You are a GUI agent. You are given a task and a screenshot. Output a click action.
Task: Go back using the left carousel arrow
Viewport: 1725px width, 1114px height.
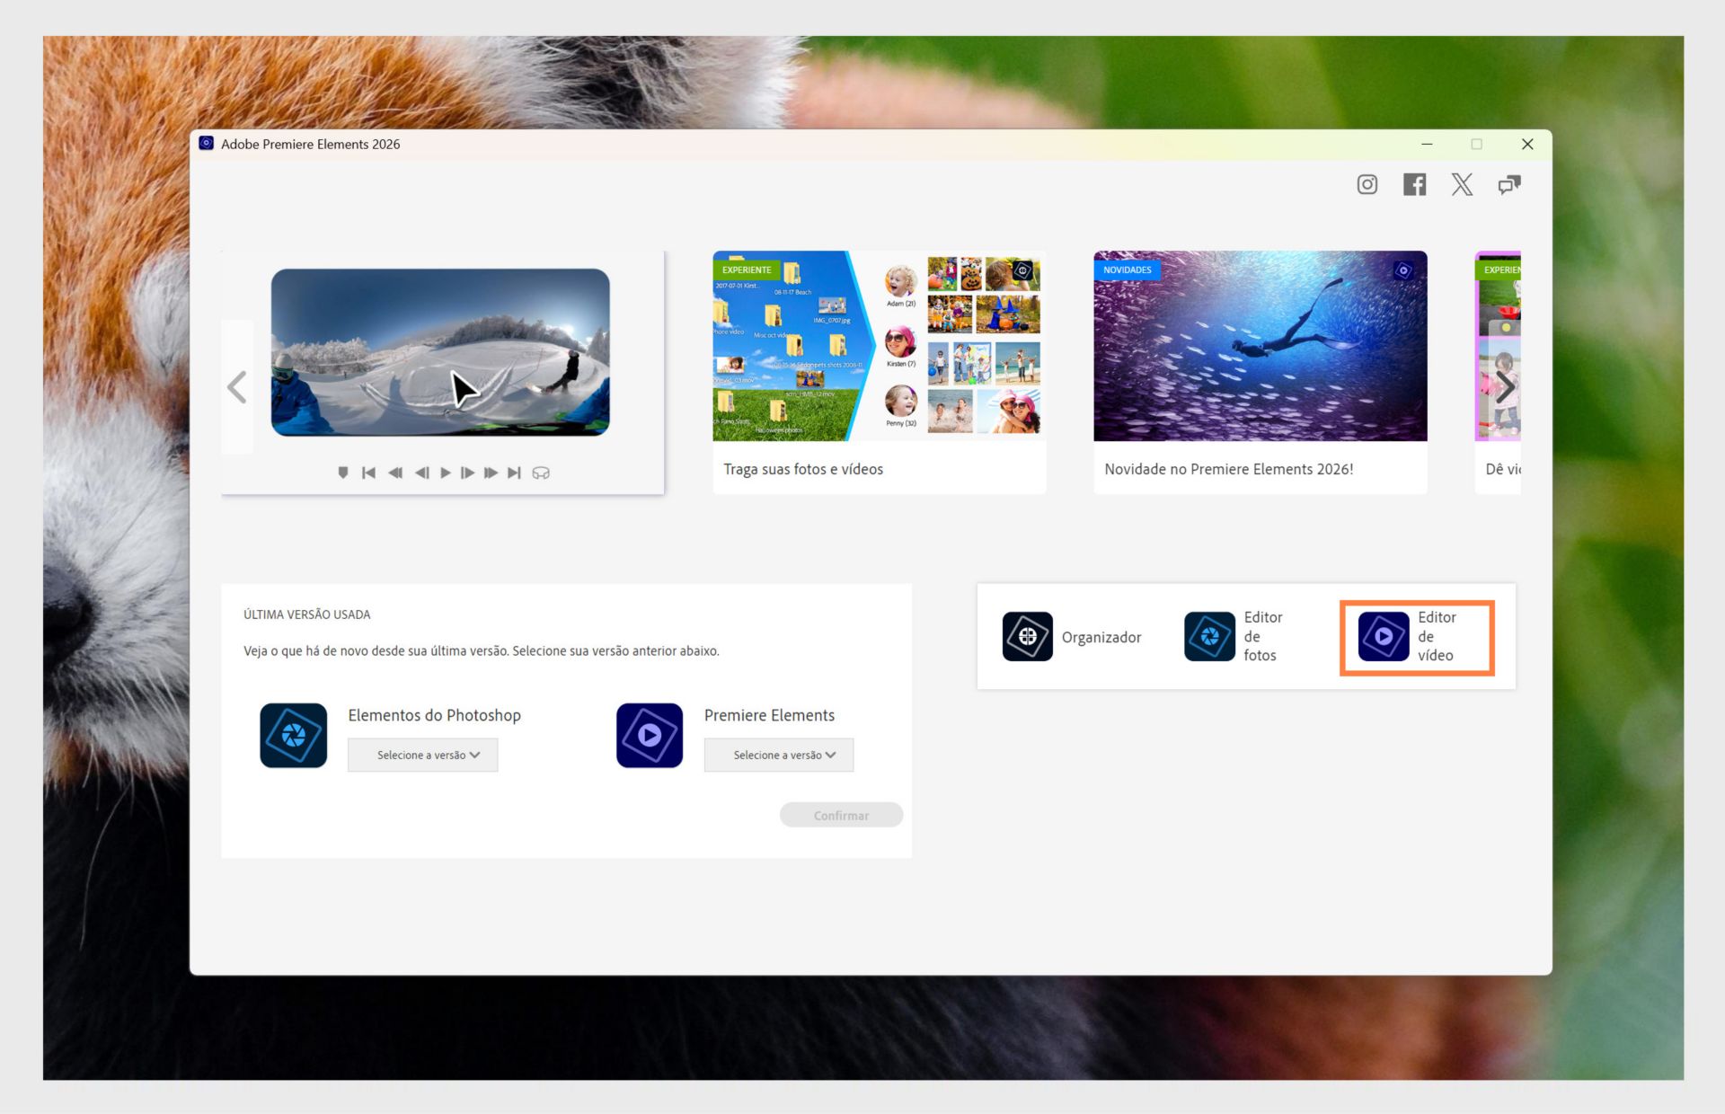(237, 386)
